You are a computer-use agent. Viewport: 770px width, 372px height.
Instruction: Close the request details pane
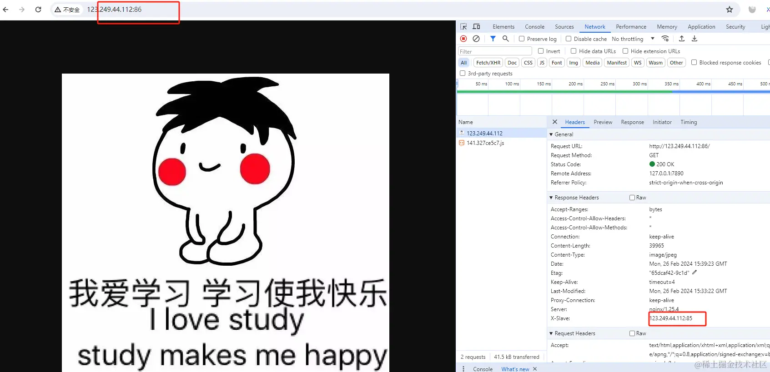point(555,122)
